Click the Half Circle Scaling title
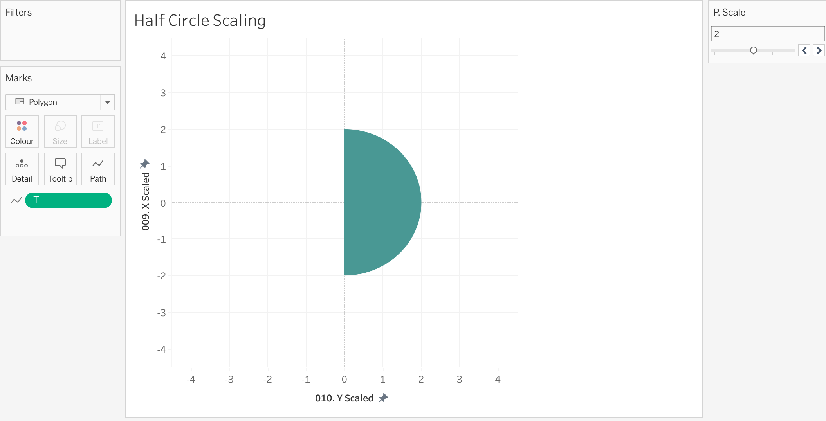 200,20
